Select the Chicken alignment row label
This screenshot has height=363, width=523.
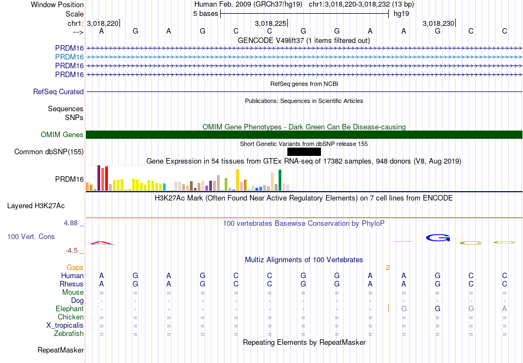pos(70,317)
